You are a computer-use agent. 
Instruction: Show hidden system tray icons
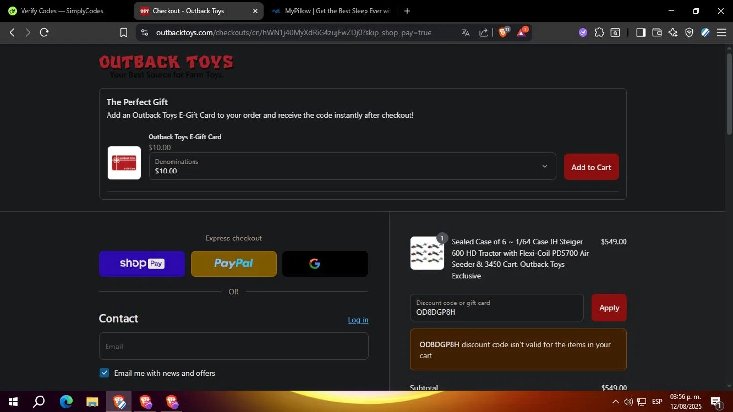tap(615, 402)
